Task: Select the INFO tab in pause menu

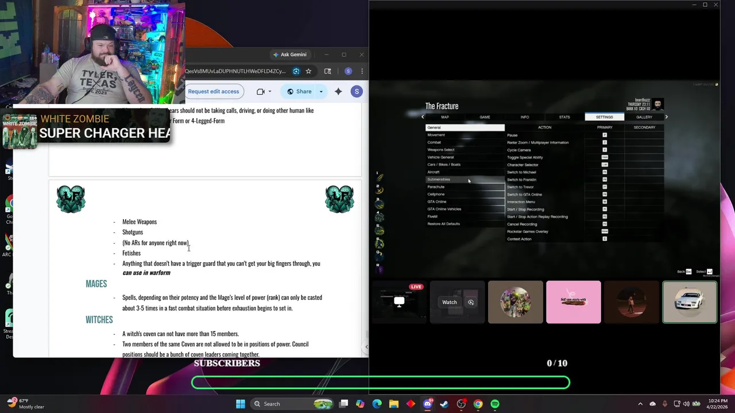Action: (x=525, y=117)
